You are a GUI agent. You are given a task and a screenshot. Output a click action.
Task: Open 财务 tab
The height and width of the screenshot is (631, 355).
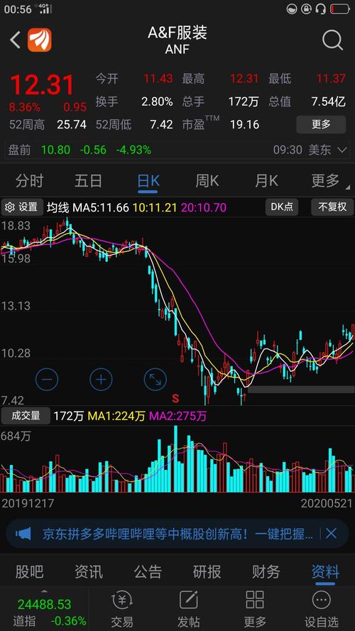point(266,571)
